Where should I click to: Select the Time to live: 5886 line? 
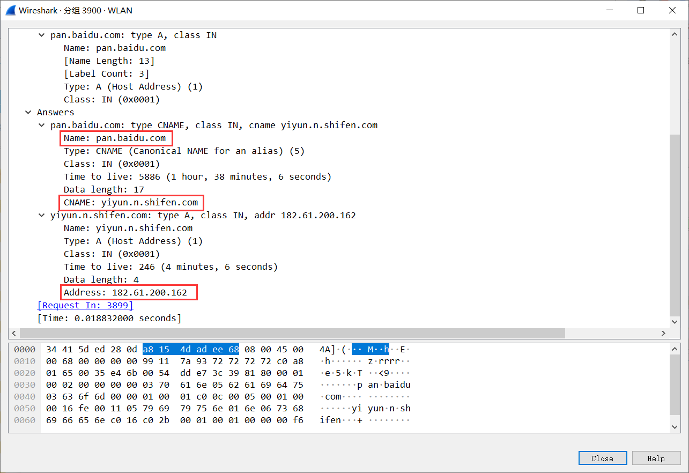click(197, 176)
